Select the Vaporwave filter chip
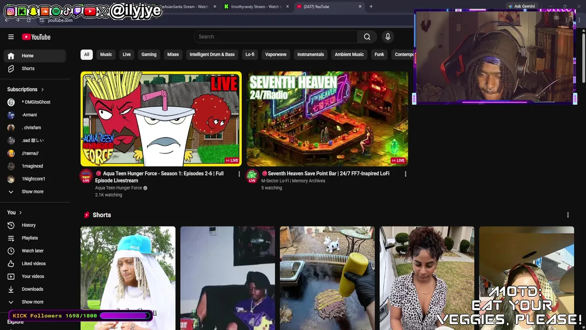 coord(276,55)
